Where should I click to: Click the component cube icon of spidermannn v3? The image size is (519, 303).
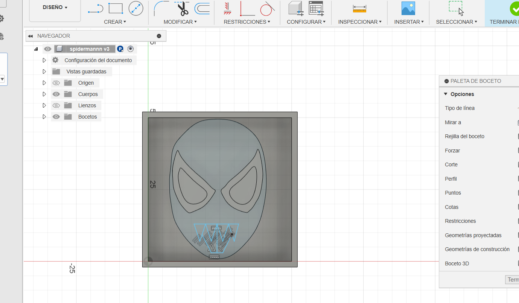click(x=59, y=49)
